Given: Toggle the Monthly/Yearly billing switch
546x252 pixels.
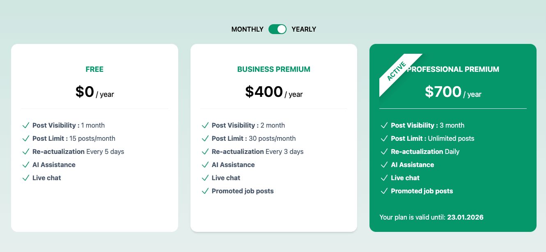Looking at the screenshot, I should click(x=278, y=29).
